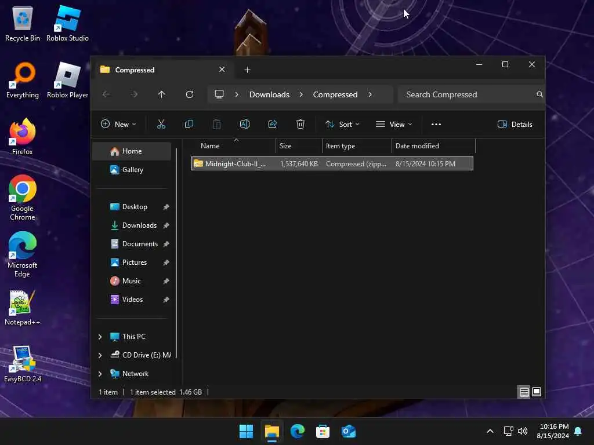The width and height of the screenshot is (594, 445).
Task: Click the Delete trash icon
Action: click(x=300, y=124)
